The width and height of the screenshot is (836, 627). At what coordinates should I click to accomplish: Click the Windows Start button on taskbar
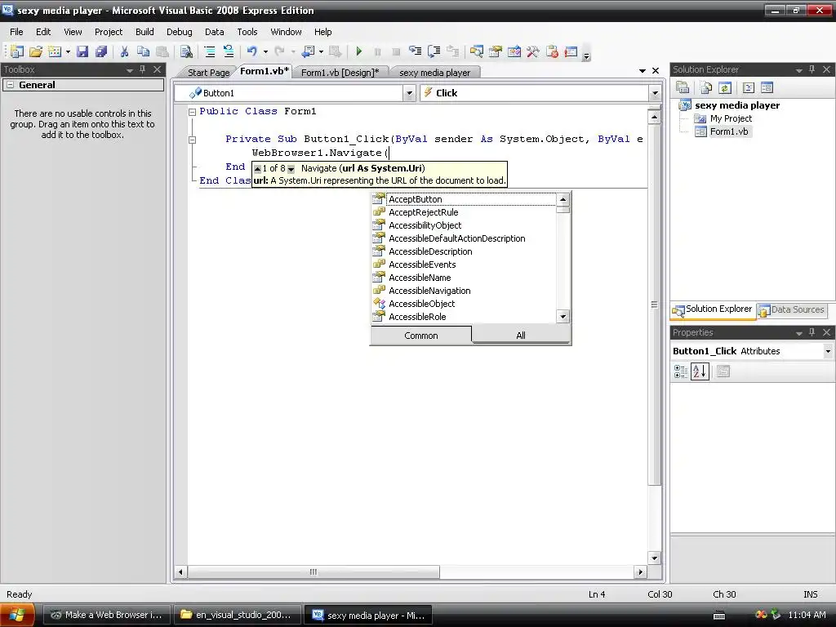18,615
